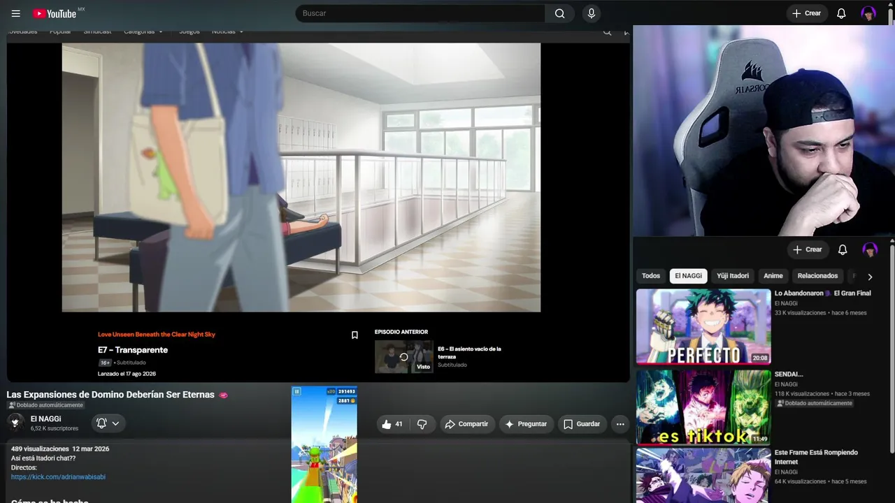Click the Crear button above the video chips
The image size is (895, 503).
(x=808, y=249)
